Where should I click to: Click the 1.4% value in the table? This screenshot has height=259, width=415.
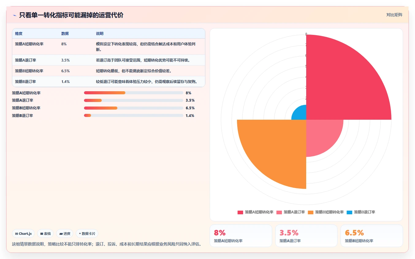[x=65, y=82]
